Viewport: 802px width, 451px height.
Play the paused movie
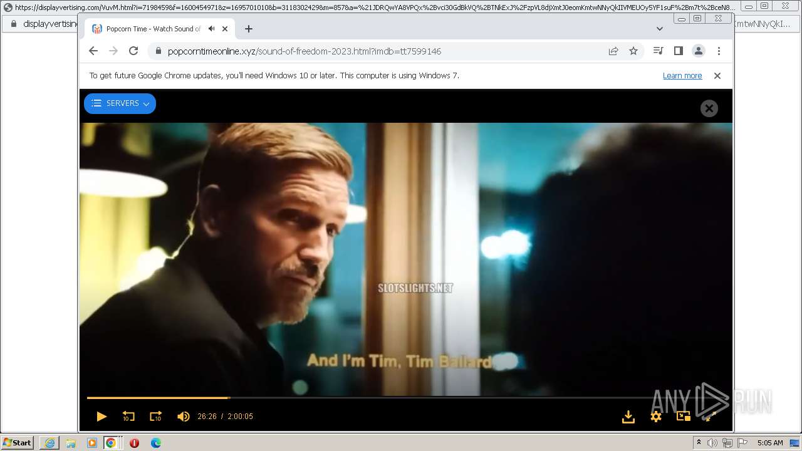point(102,417)
